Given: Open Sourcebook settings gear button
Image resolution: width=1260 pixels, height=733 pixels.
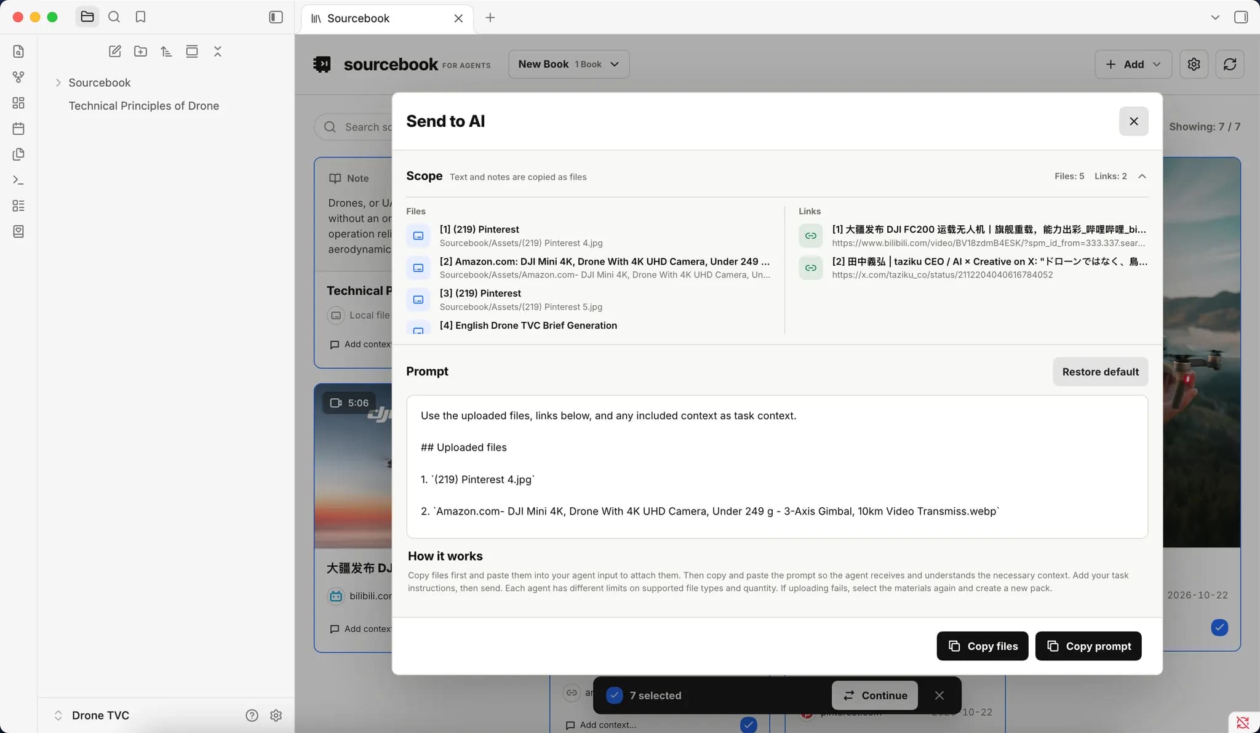Looking at the screenshot, I should 1194,64.
